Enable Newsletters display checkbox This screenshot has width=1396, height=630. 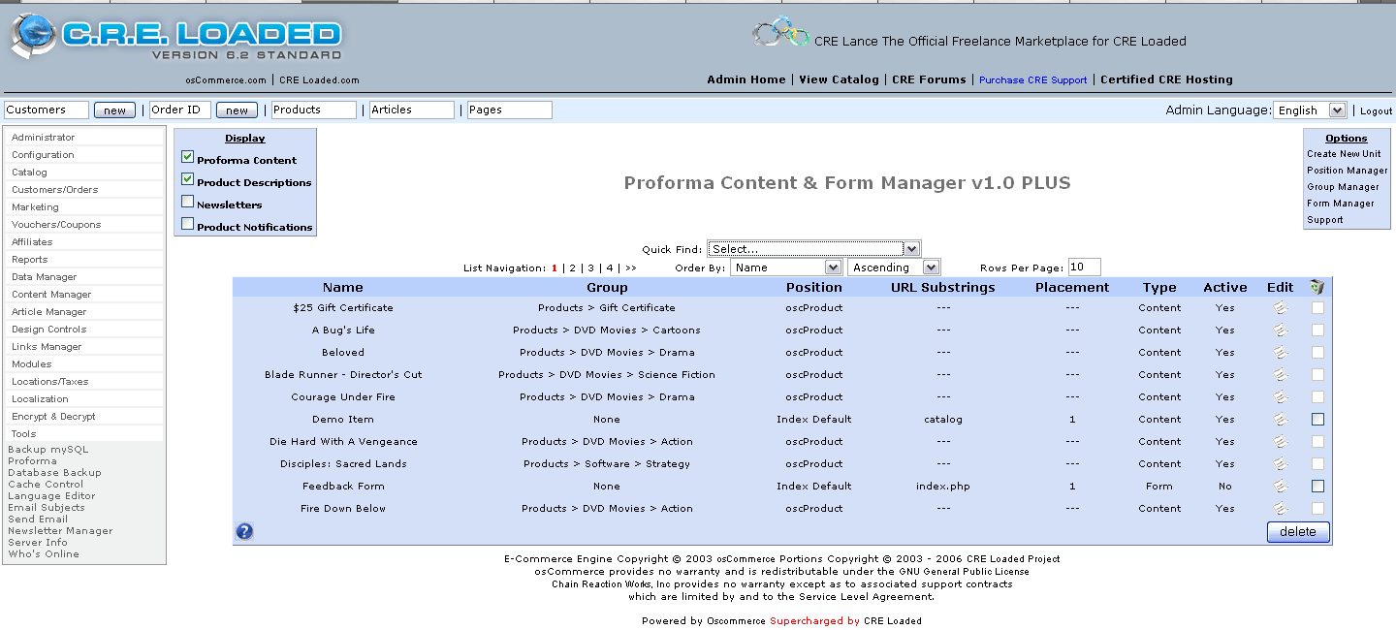(x=188, y=201)
